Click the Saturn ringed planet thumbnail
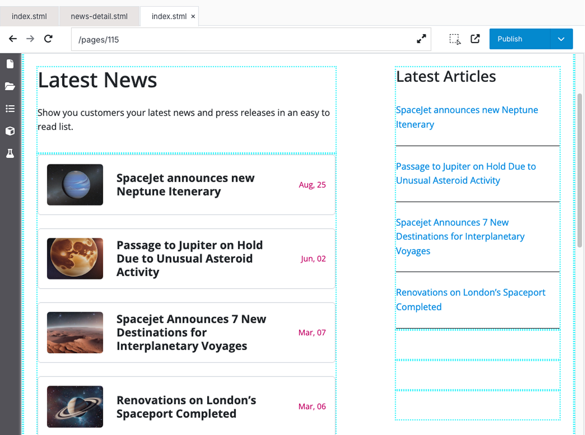The image size is (585, 435). pos(75,406)
